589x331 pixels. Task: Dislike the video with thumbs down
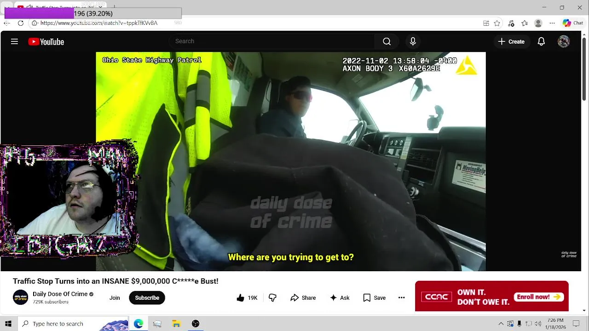pyautogui.click(x=272, y=298)
